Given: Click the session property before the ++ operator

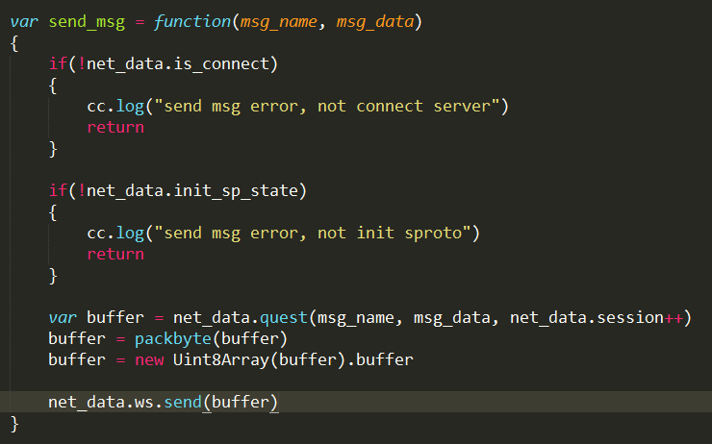Looking at the screenshot, I should coord(630,318).
